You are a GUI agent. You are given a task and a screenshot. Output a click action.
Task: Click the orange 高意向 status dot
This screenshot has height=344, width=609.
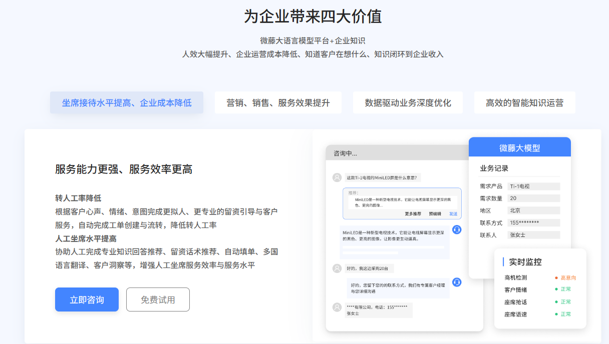(556, 277)
